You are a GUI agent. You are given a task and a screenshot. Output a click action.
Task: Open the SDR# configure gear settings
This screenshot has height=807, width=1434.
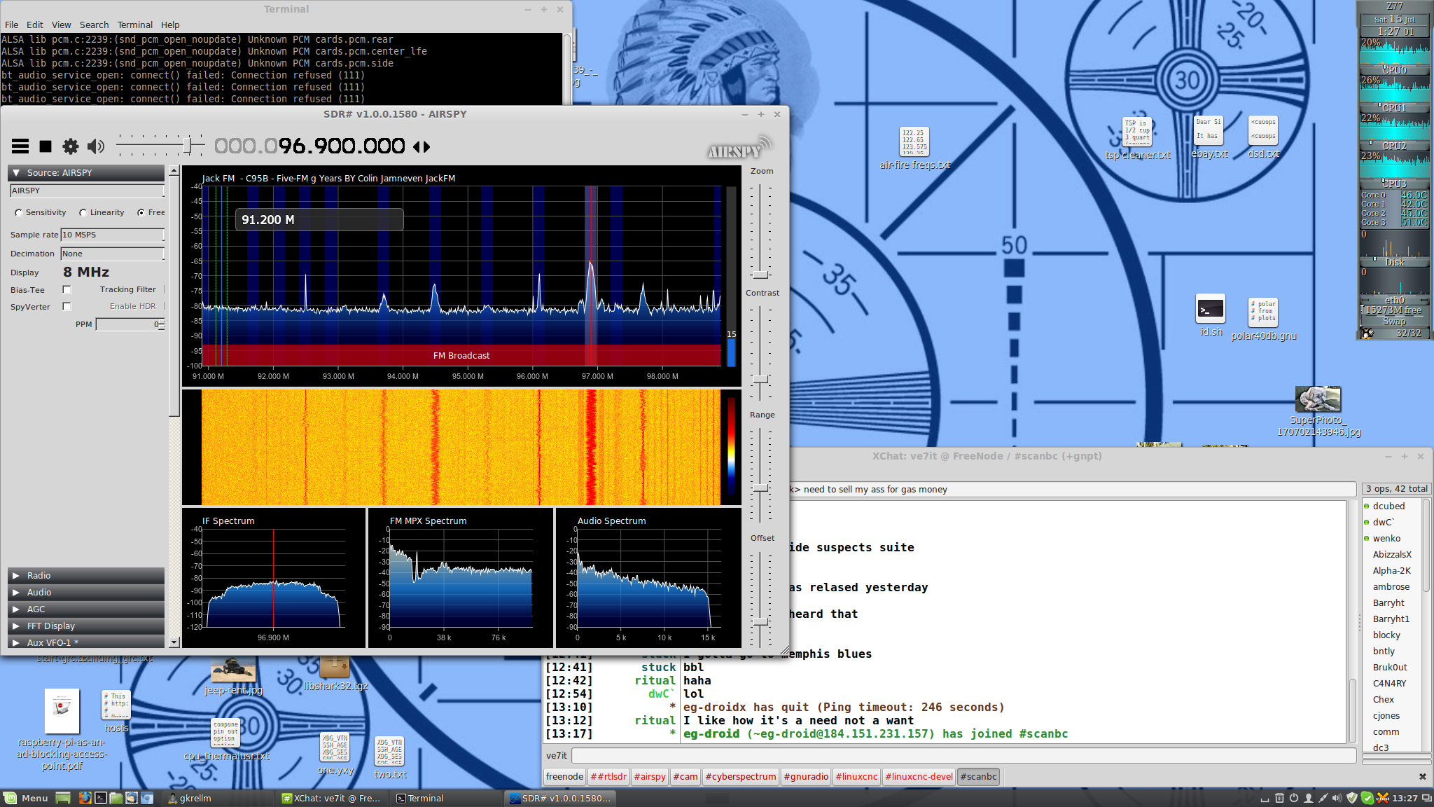coord(71,146)
